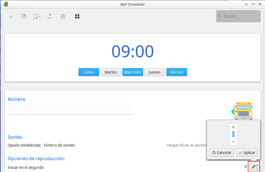This screenshot has height=172, width=265.
Task: Click the seconds value field in popup
Action: coord(233,134)
